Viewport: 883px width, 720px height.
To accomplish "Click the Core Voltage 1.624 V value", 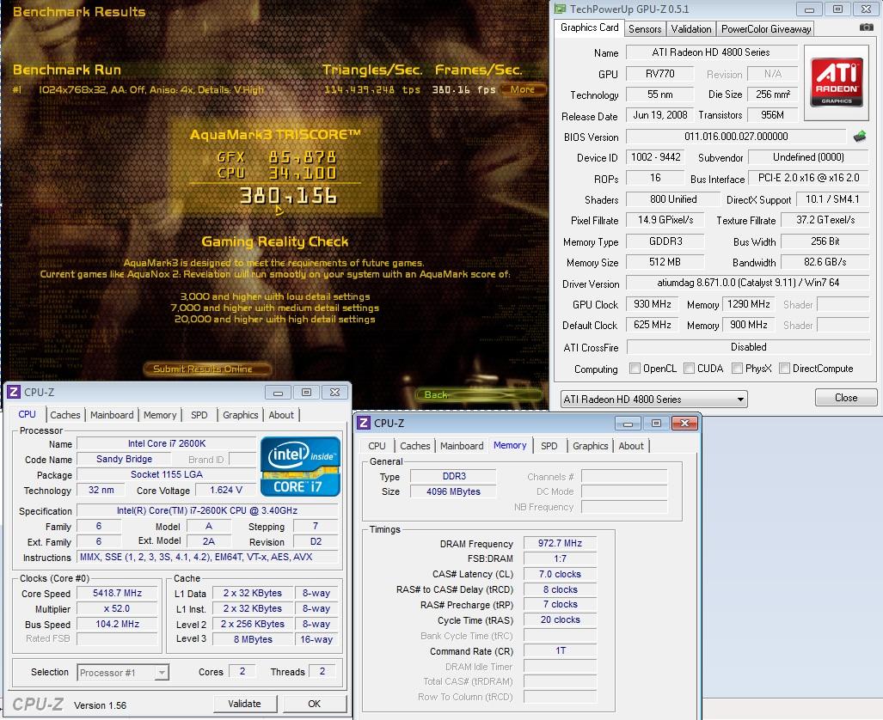I will coord(226,490).
